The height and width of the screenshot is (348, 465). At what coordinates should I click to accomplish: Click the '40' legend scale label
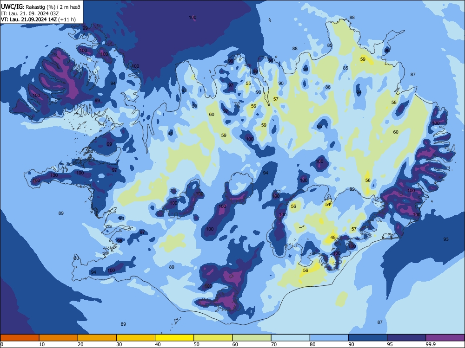tap(158, 344)
